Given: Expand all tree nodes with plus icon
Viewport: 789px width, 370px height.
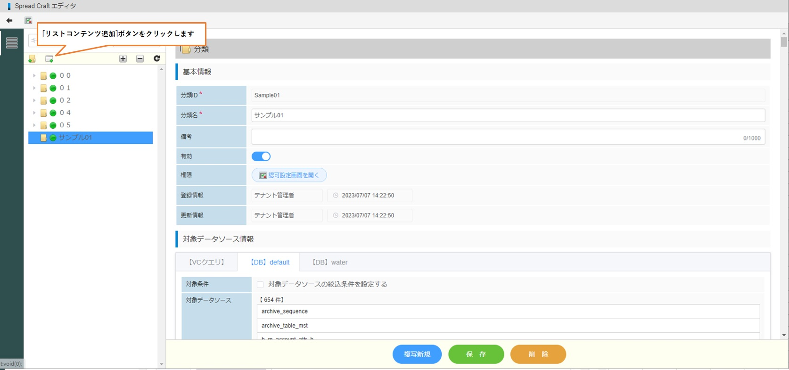Looking at the screenshot, I should (x=123, y=58).
